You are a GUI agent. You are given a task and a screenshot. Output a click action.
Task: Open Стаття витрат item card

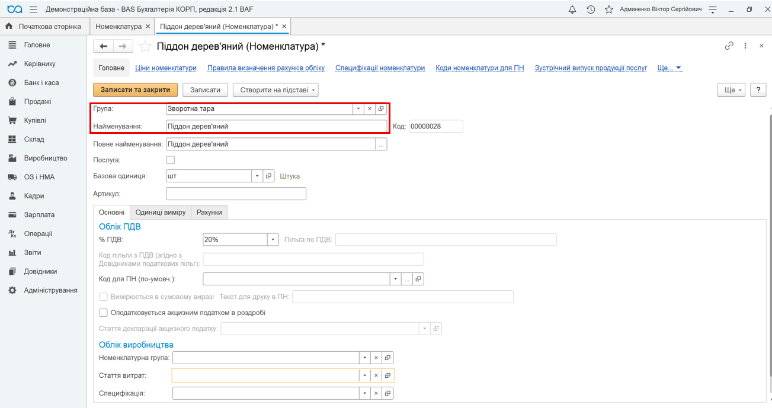[x=387, y=375]
